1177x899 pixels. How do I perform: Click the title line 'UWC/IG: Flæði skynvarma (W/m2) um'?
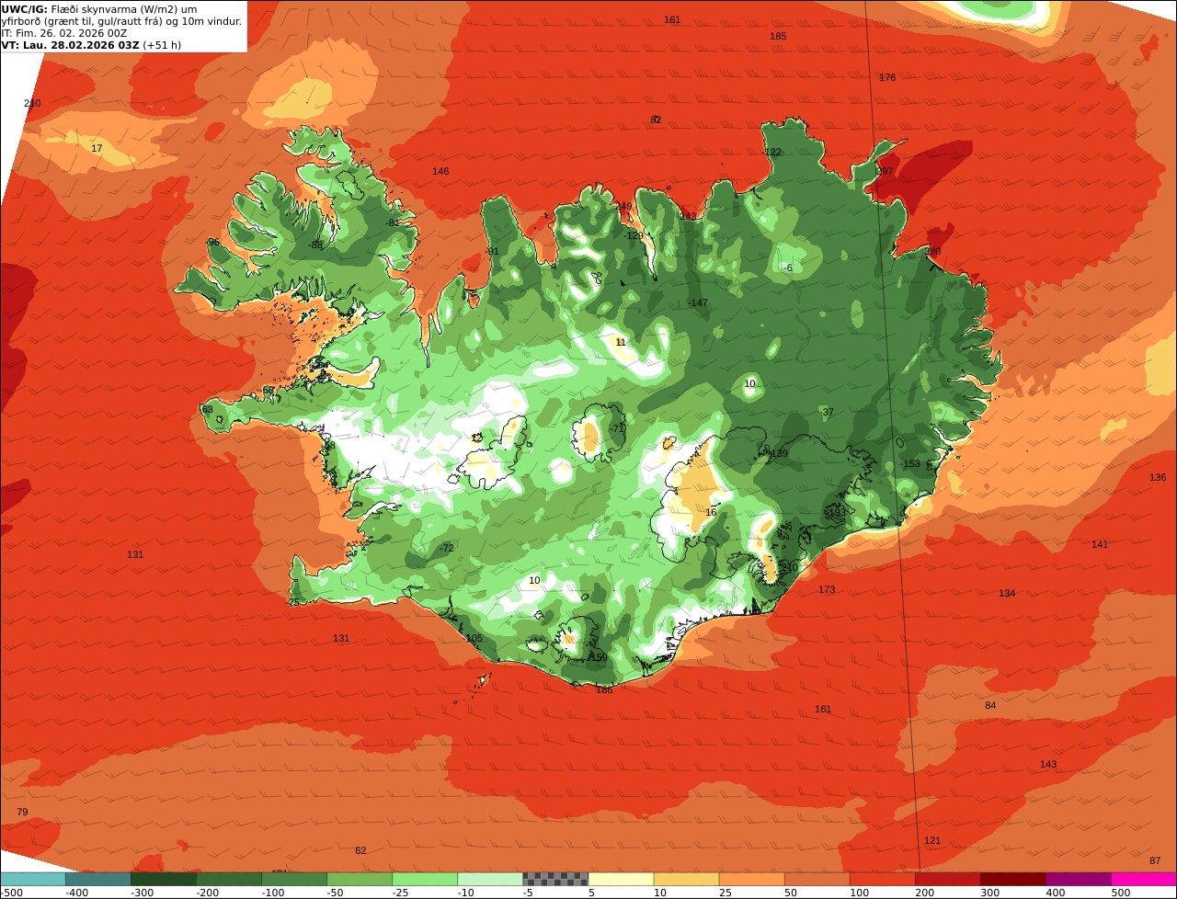(x=99, y=8)
